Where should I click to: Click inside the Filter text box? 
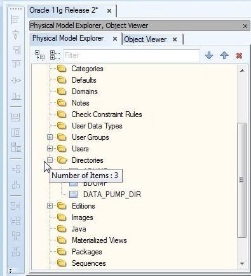coord(132,55)
